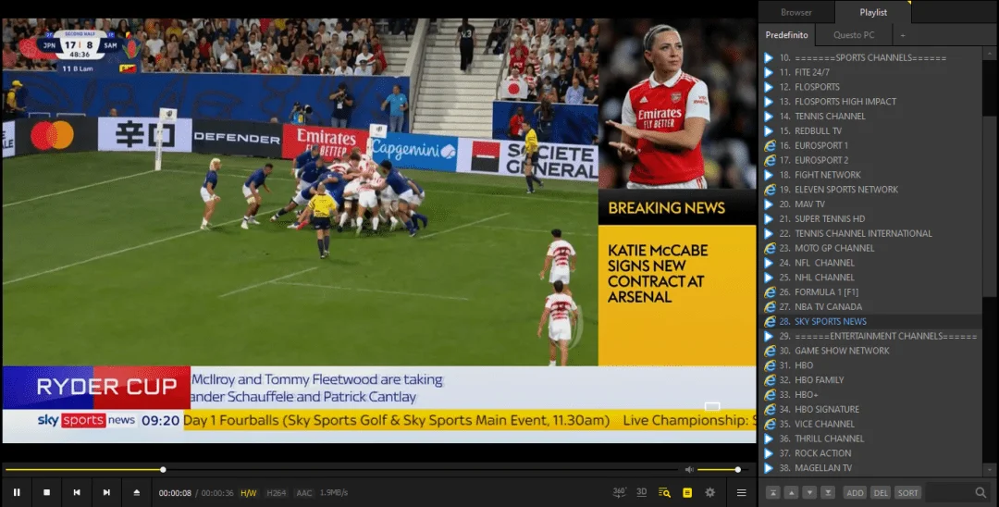999x507 pixels.
Task: Open the yellow list-with-magnifier icon
Action: coord(664,492)
